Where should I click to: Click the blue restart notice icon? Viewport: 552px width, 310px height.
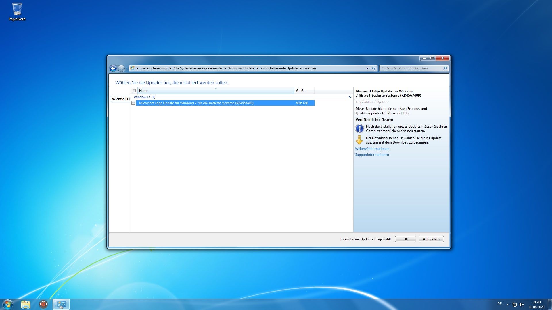tap(359, 129)
